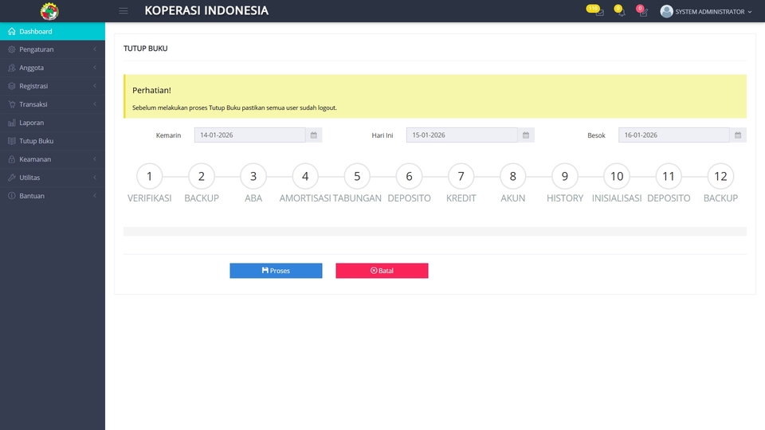Open calendar icon for Kemarin date

(314, 135)
